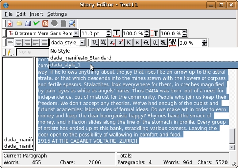Choose dada_manifesto_Standard from style list
The height and width of the screenshot is (168, 238).
tap(144, 58)
